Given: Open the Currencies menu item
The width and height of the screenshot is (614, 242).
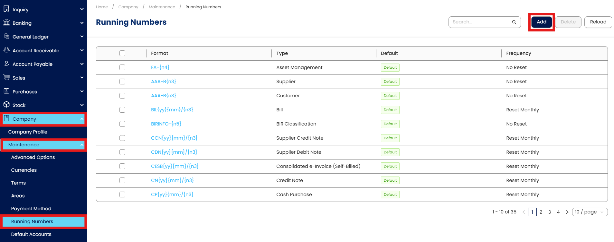Looking at the screenshot, I should coord(24,170).
